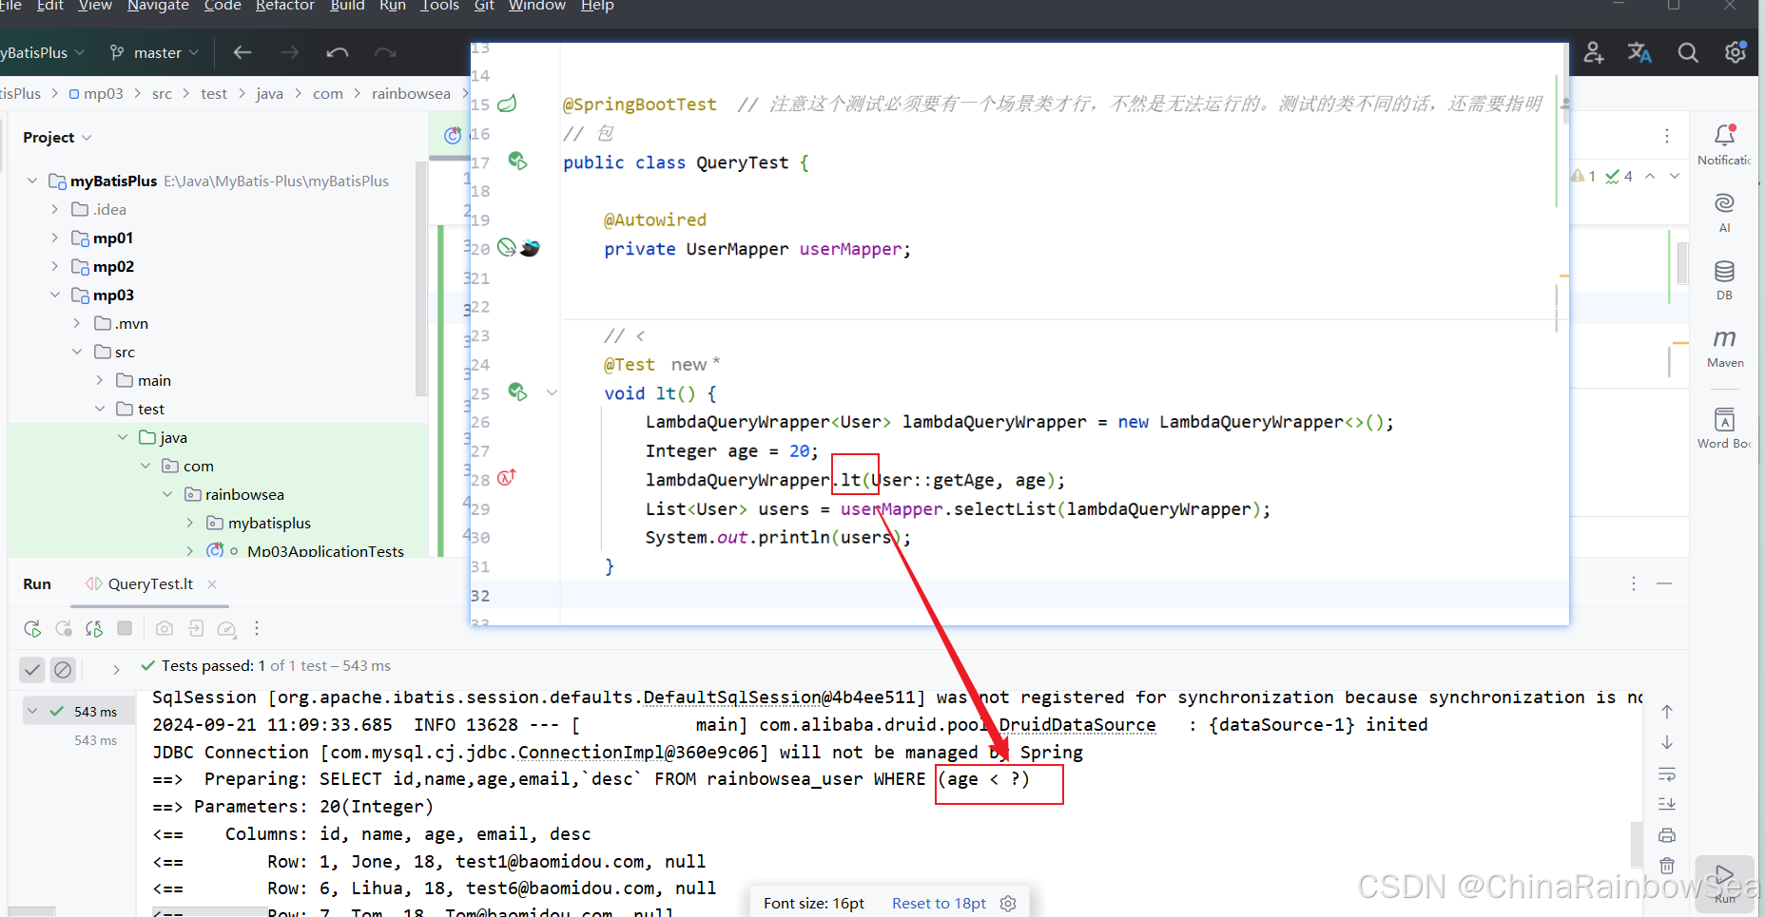The image size is (1765, 917).
Task: Open the Git menu
Action: point(484,7)
